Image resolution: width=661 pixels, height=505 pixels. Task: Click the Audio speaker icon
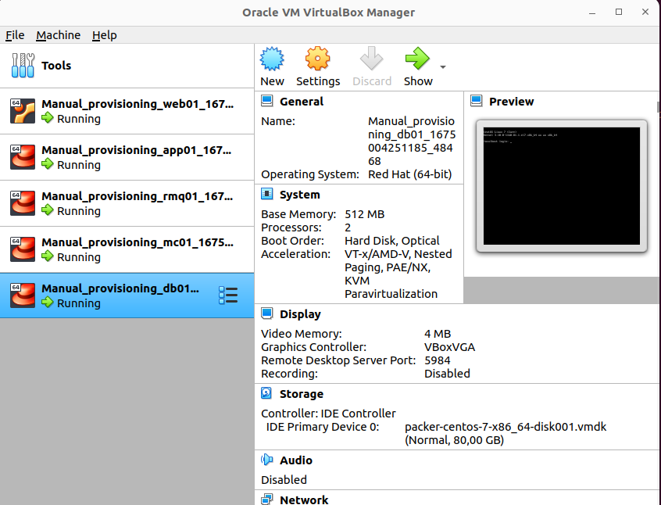pos(267,460)
